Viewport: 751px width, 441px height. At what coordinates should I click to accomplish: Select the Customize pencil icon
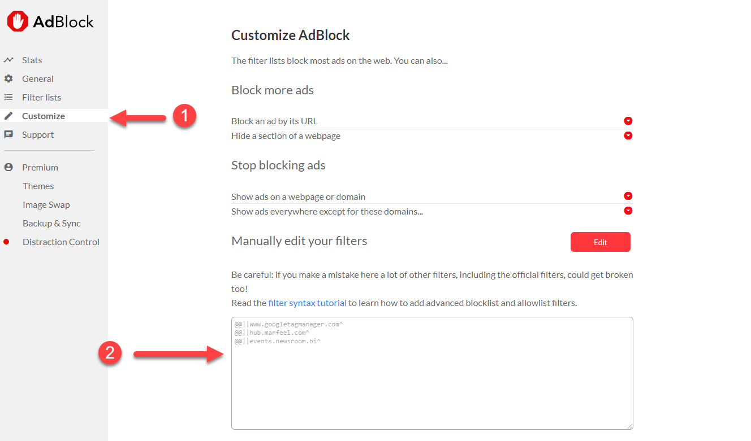coord(10,116)
